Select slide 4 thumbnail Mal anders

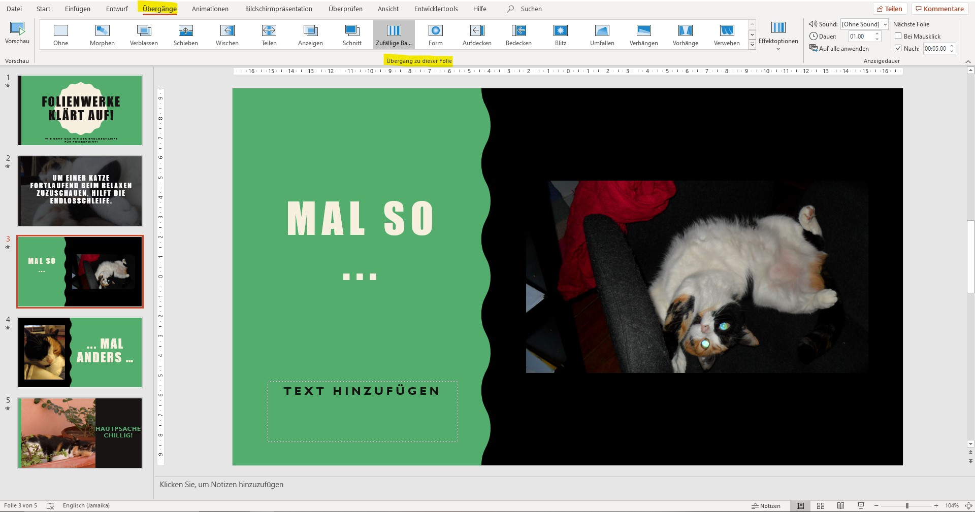[80, 352]
